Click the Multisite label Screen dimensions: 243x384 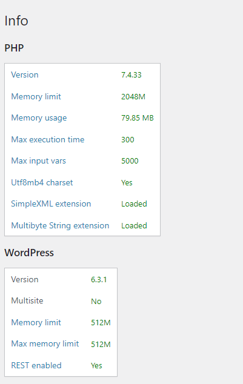27,301
